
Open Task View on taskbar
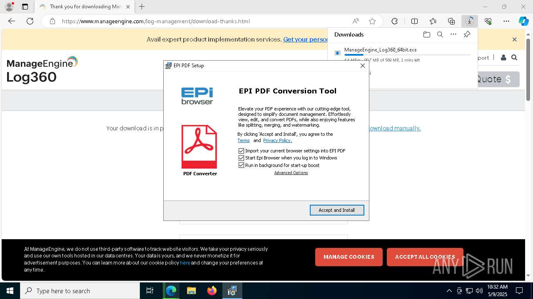[150, 291]
